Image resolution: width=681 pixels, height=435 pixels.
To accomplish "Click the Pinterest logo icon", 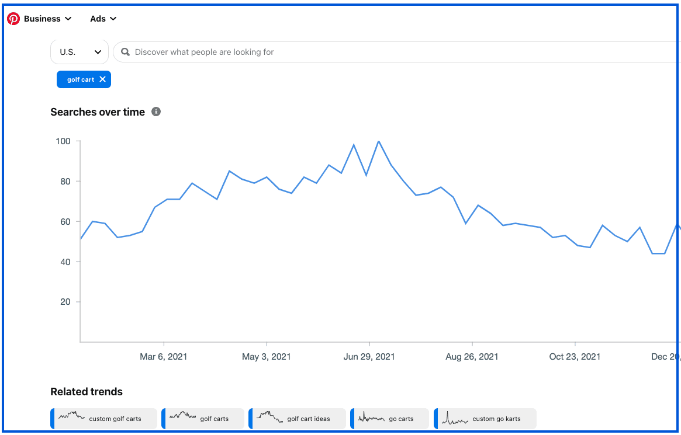I will 13,19.
